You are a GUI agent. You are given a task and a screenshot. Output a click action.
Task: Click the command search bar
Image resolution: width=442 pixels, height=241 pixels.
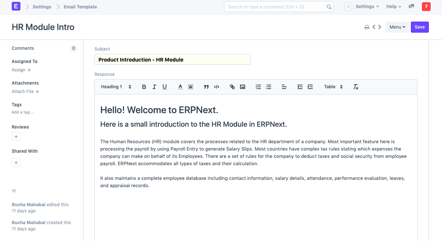[x=279, y=7]
